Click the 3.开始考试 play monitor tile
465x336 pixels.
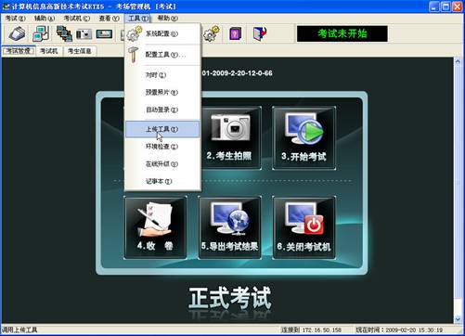pos(304,138)
